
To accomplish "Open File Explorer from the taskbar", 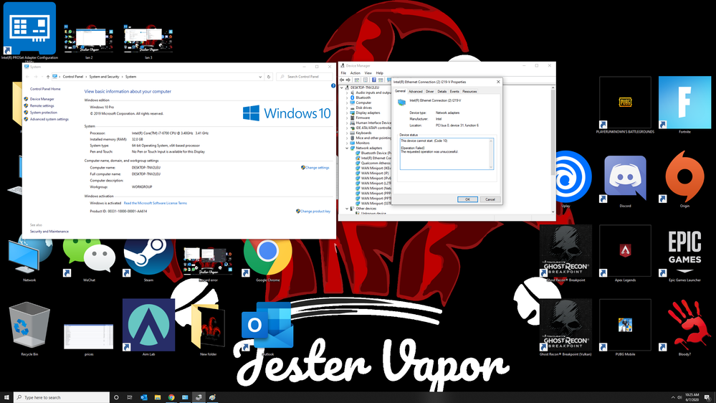I will tap(158, 397).
